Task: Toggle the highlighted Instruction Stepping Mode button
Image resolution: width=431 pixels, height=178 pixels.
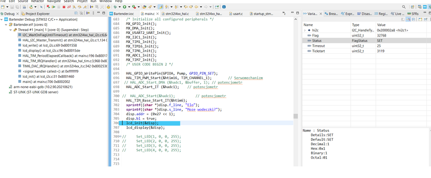Action: pos(160,7)
